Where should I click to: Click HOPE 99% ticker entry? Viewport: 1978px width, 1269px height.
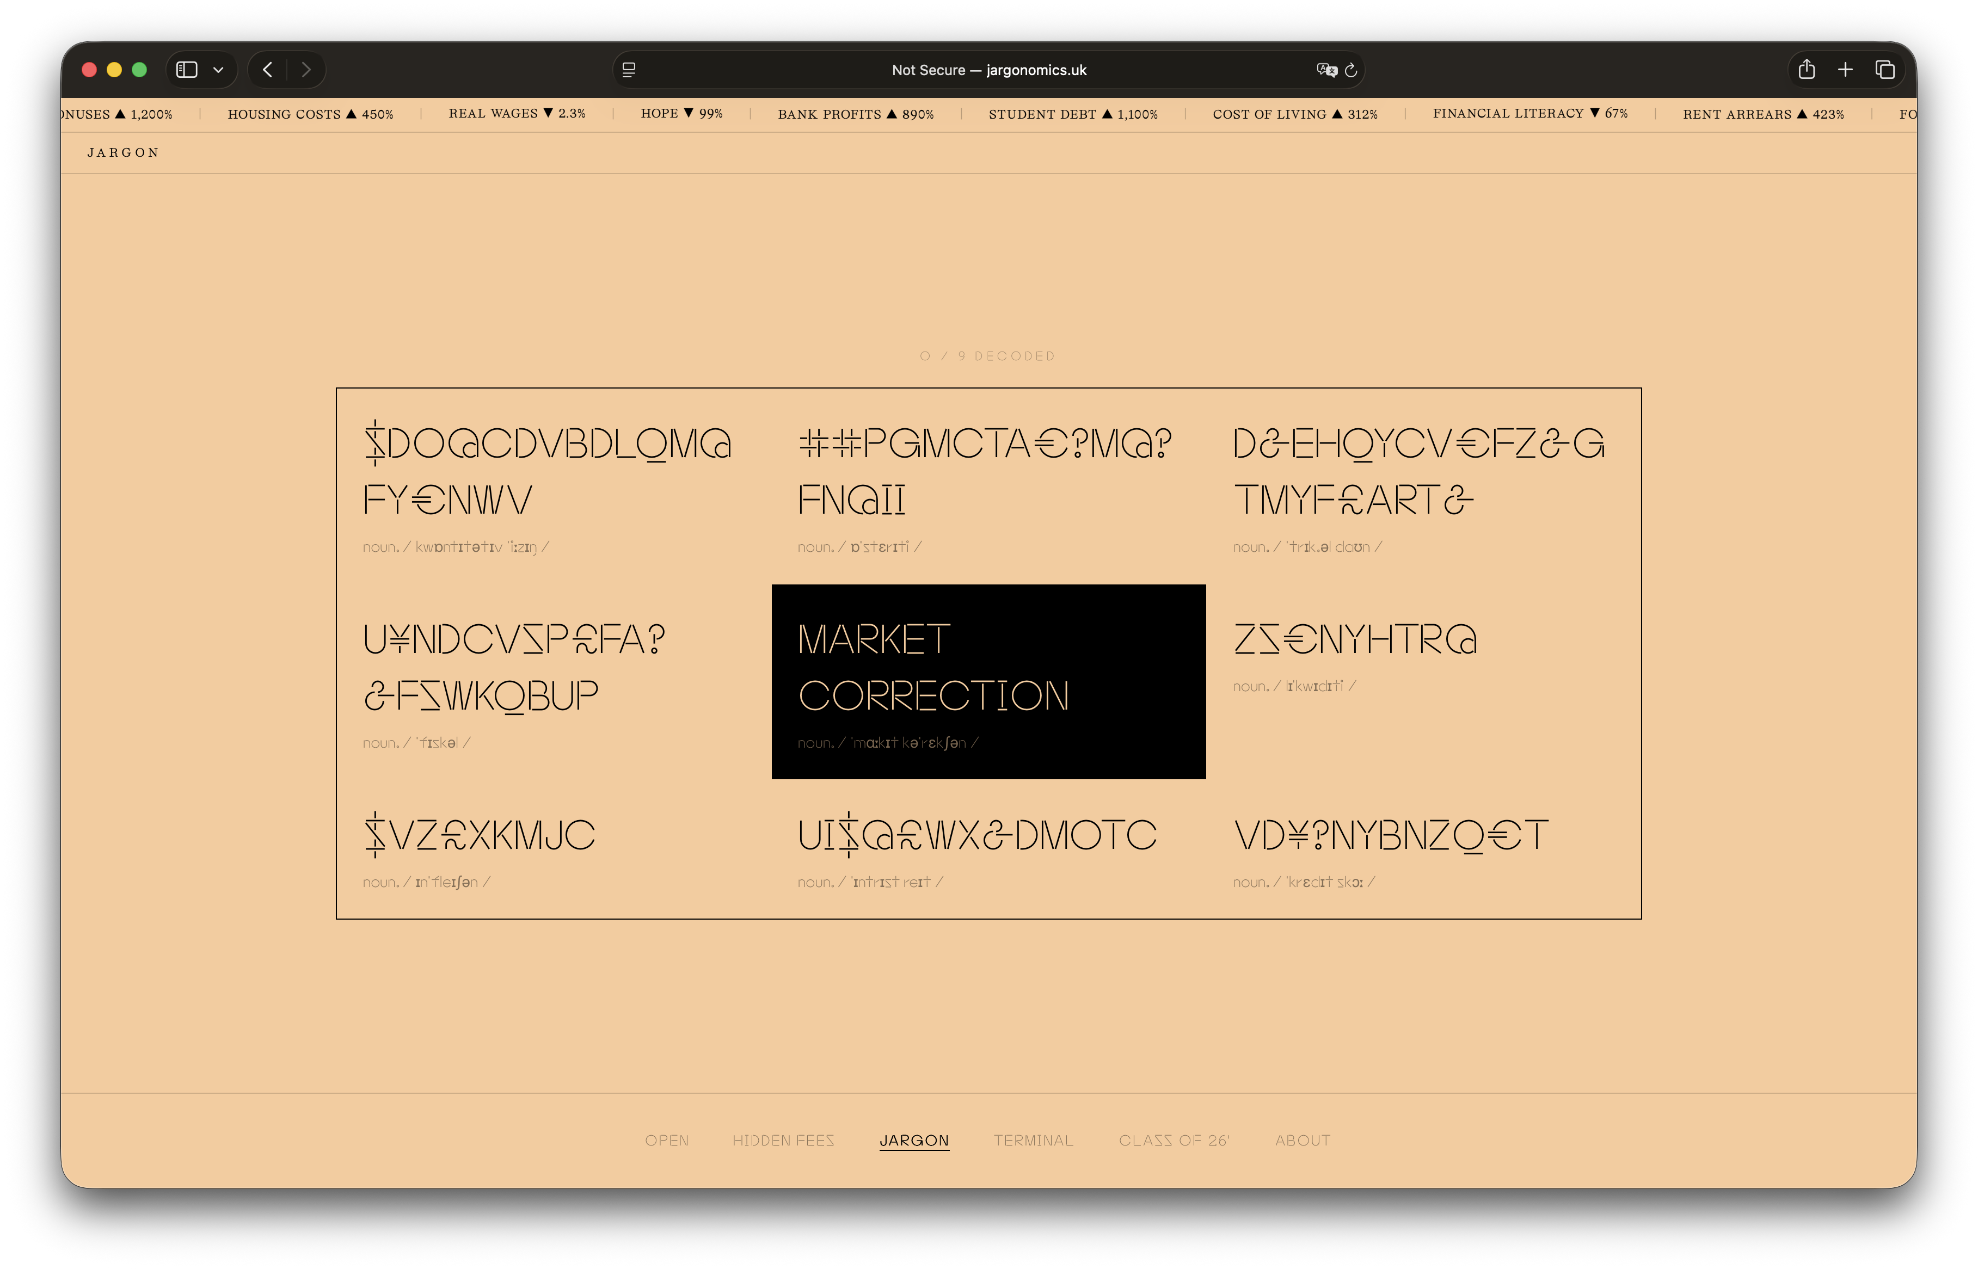[x=681, y=114]
